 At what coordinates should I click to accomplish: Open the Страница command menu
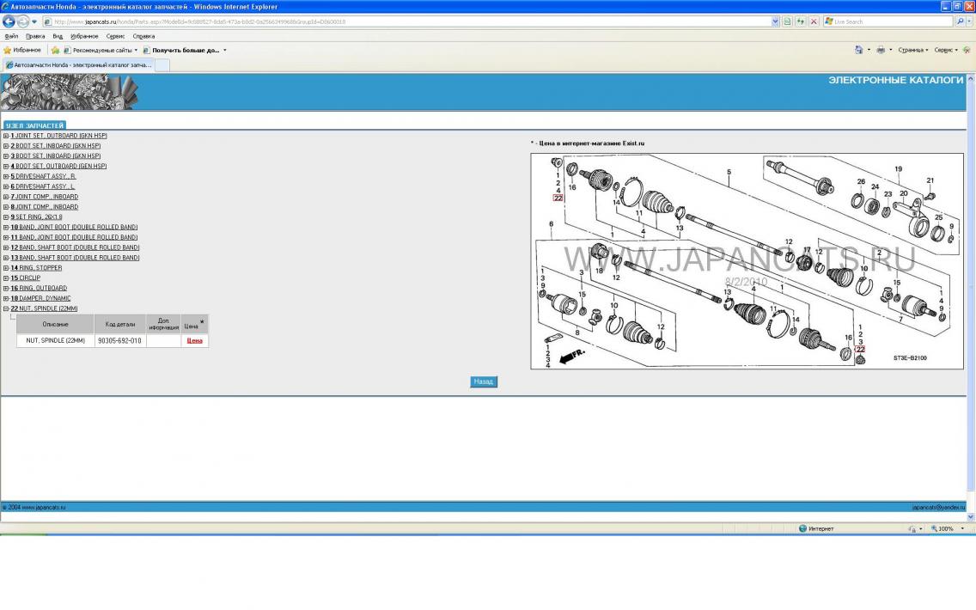point(913,50)
